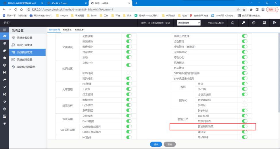This screenshot has height=149, width=280.
Task: Open the 系统管理员 role dropdown
Action: (x=189, y=23)
